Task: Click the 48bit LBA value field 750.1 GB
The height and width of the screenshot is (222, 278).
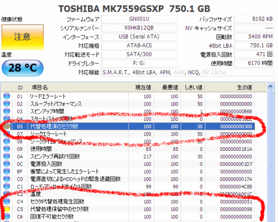Action: (254, 46)
